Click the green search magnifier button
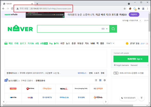This screenshot has height=107, width=151. click(113, 29)
